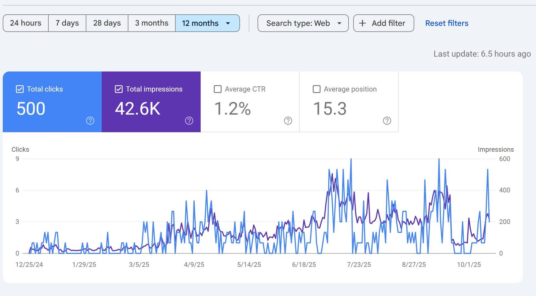Open the 12 months dropdown arrow
The image size is (536, 296).
coord(228,23)
